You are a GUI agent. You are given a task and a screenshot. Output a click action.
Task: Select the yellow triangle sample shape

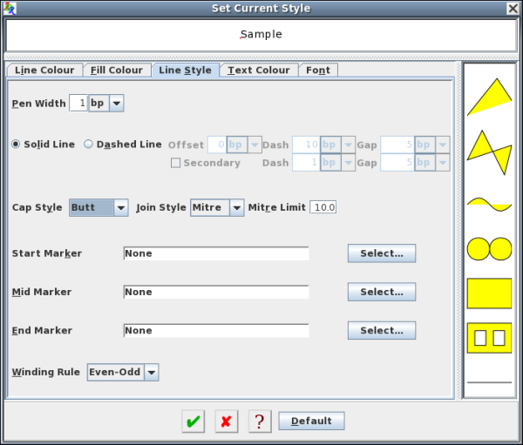(x=489, y=97)
